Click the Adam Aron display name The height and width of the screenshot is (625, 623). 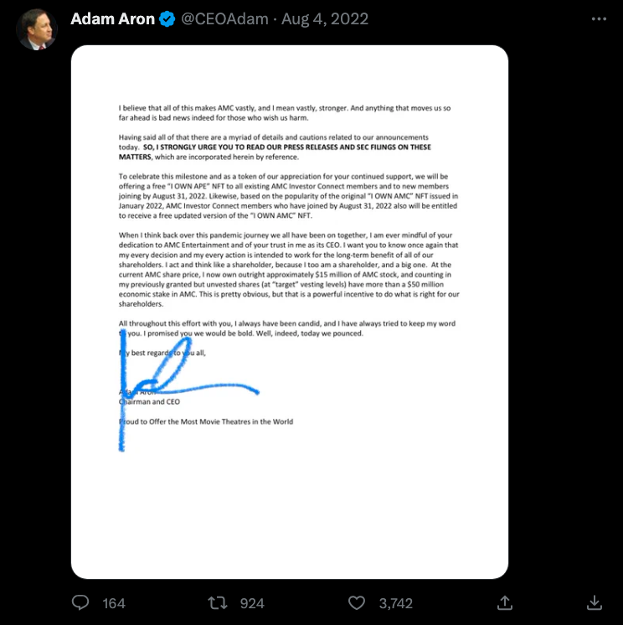tap(112, 19)
